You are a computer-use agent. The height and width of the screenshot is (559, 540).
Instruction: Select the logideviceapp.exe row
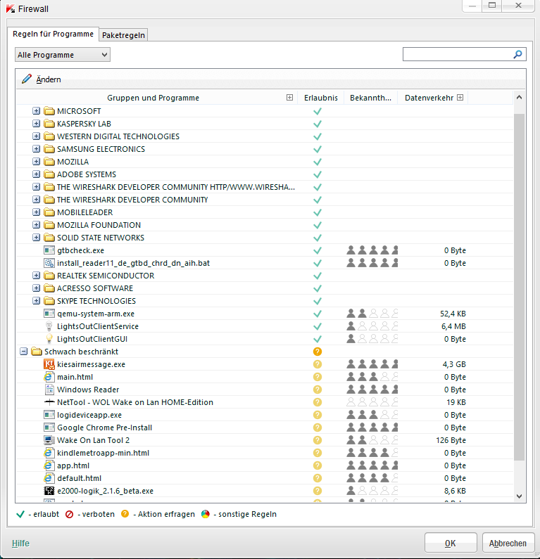coord(265,415)
